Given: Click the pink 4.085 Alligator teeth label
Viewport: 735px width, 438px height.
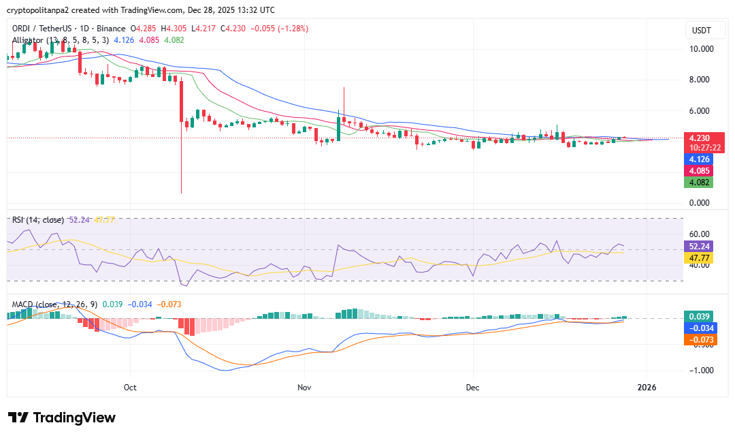Looking at the screenshot, I should (699, 171).
